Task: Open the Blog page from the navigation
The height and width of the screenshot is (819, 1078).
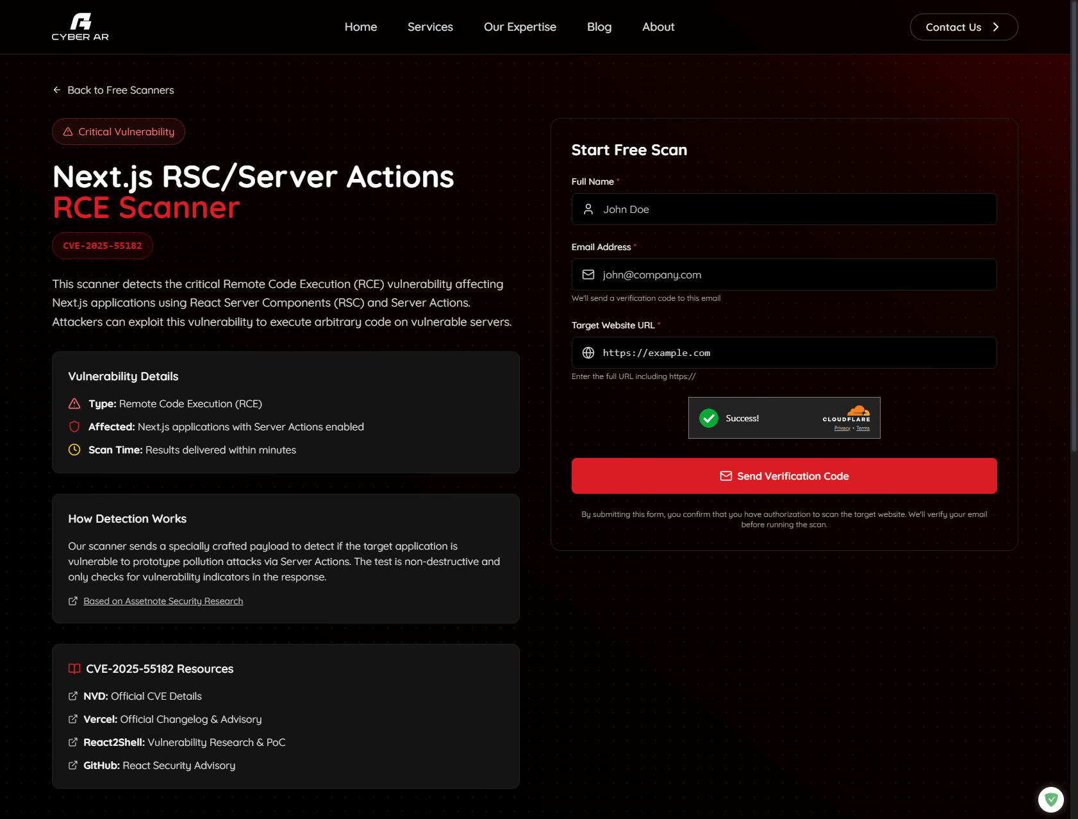Action: 599,27
